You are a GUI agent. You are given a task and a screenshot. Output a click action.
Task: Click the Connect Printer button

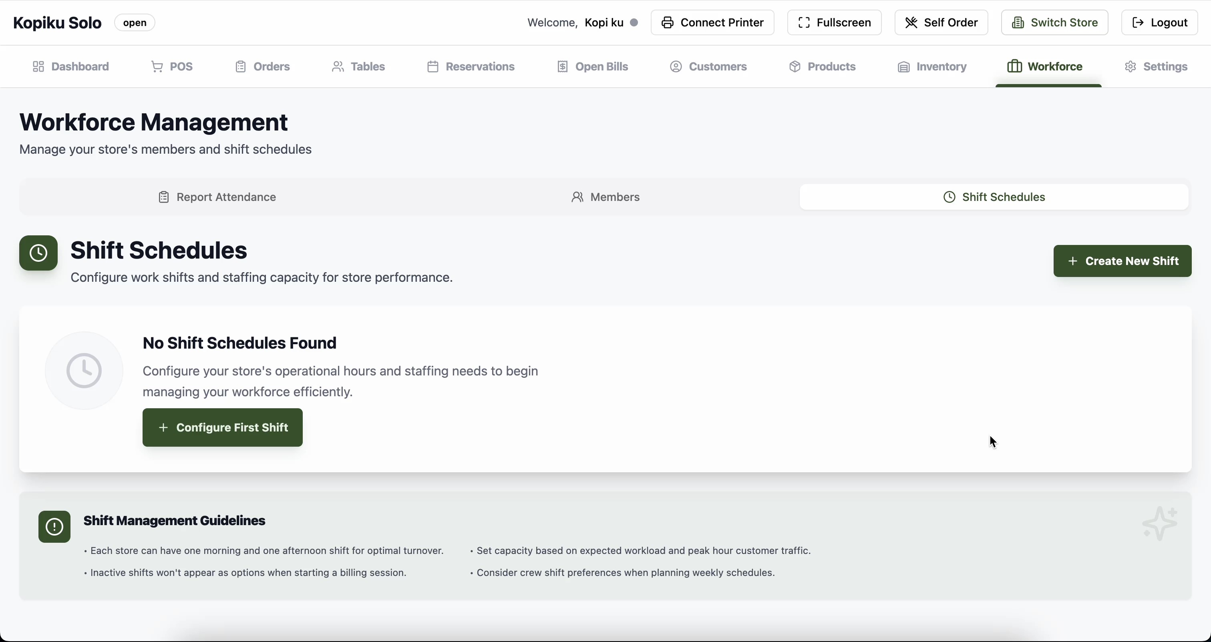click(x=712, y=22)
